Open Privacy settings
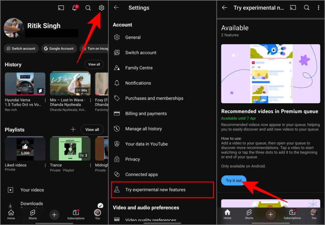 pyautogui.click(x=162, y=159)
